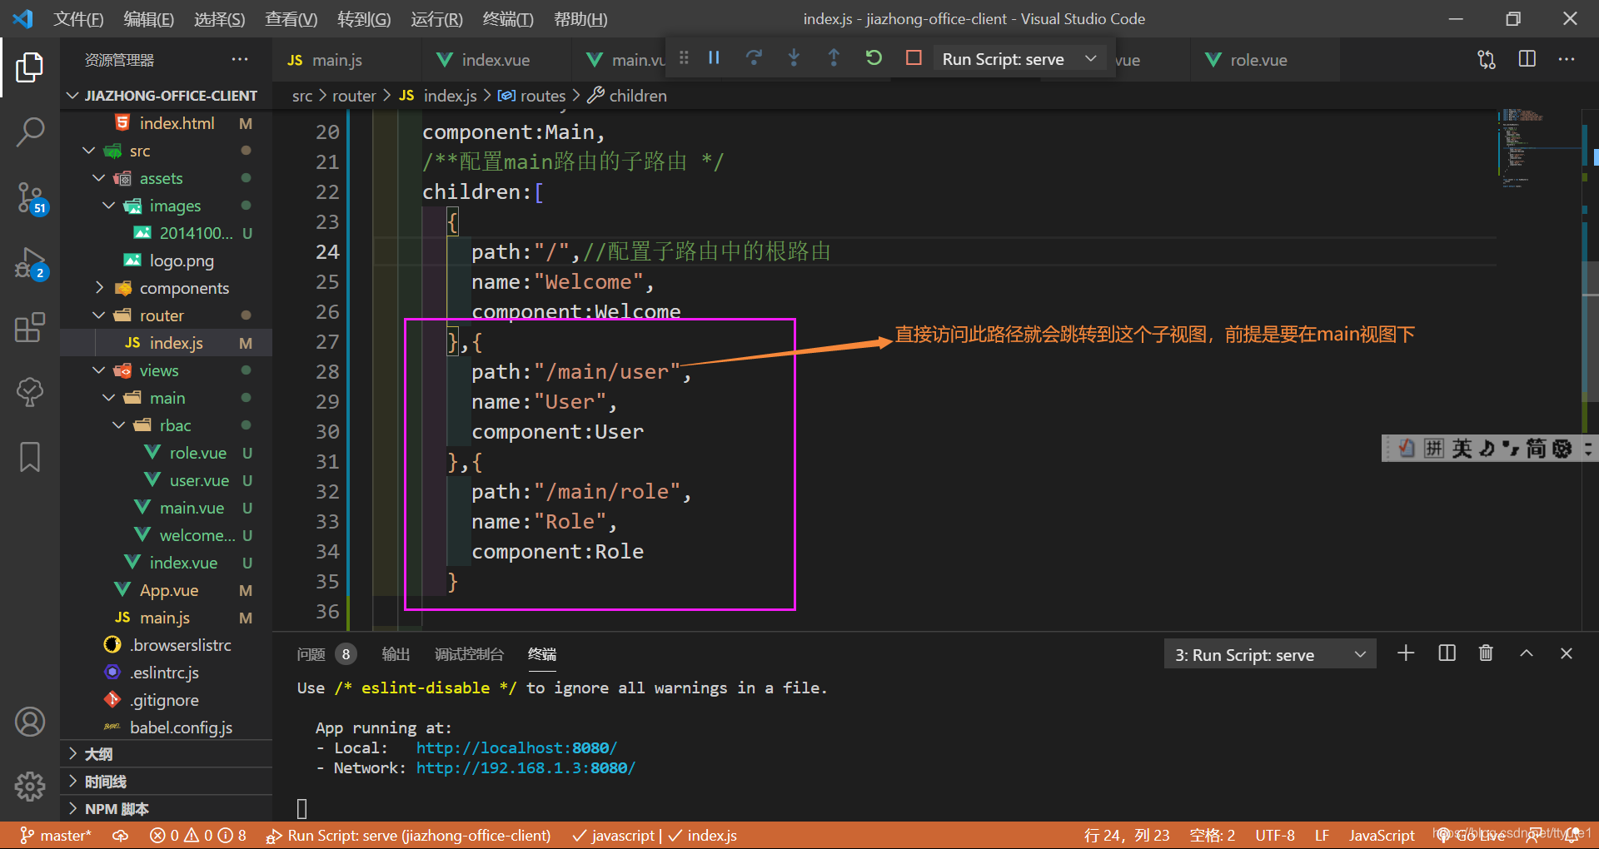The image size is (1599, 849).
Task: Open the Manage gear in activity bar
Action: click(30, 786)
